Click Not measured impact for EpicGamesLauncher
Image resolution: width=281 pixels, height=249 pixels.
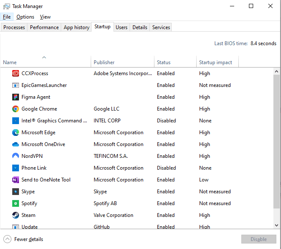[x=215, y=85]
